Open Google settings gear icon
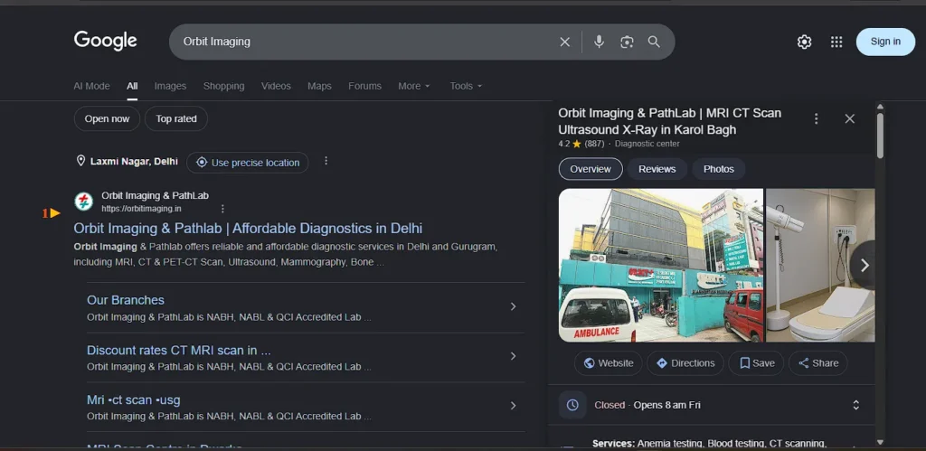The image size is (926, 451). point(804,42)
